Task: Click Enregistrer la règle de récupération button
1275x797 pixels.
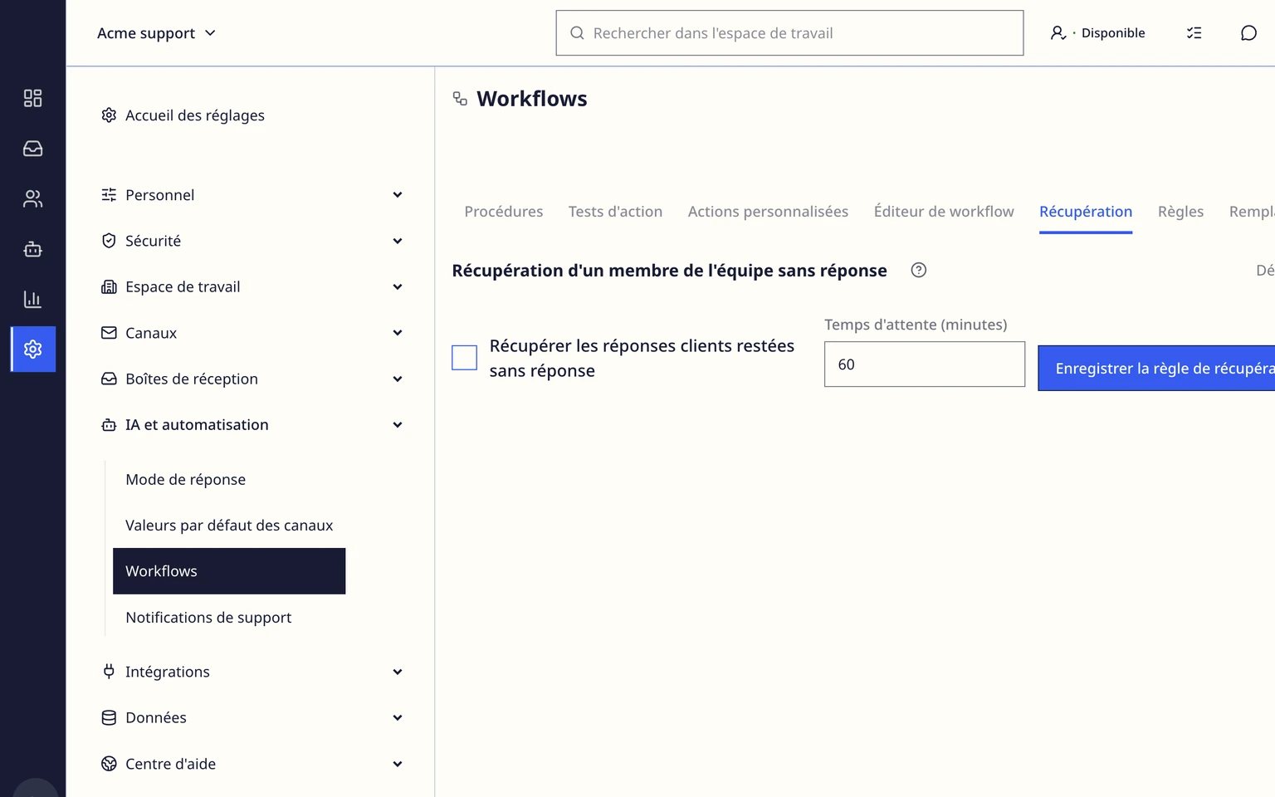Action: pyautogui.click(x=1156, y=368)
